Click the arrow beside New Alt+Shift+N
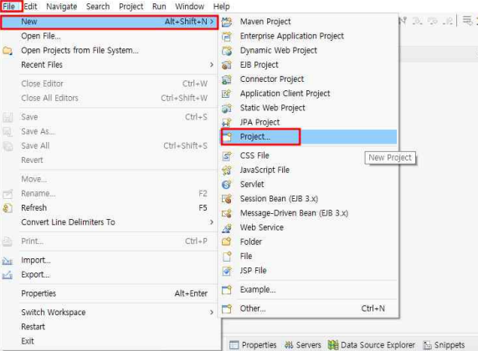 [x=212, y=22]
